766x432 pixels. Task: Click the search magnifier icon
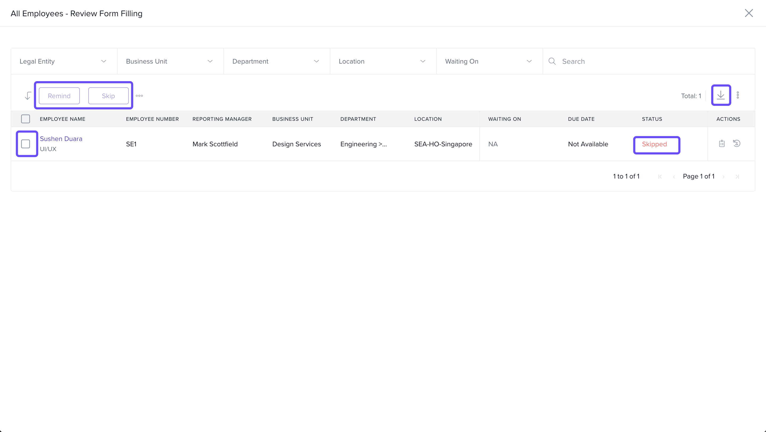pyautogui.click(x=552, y=61)
